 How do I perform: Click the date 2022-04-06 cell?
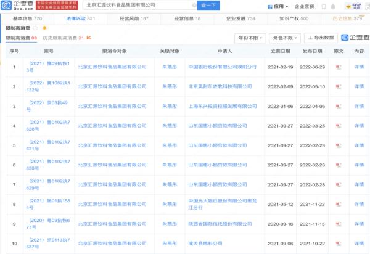pyautogui.click(x=312, y=107)
